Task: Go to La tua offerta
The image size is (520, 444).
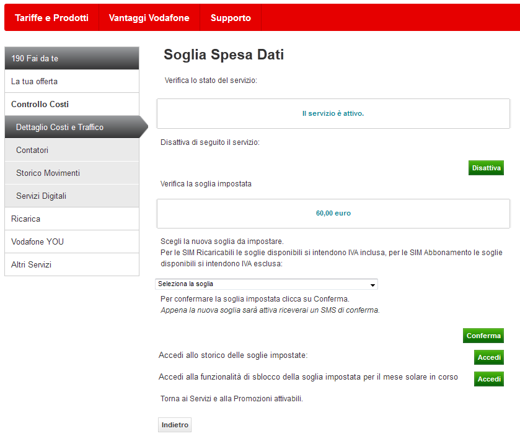Action: point(71,81)
